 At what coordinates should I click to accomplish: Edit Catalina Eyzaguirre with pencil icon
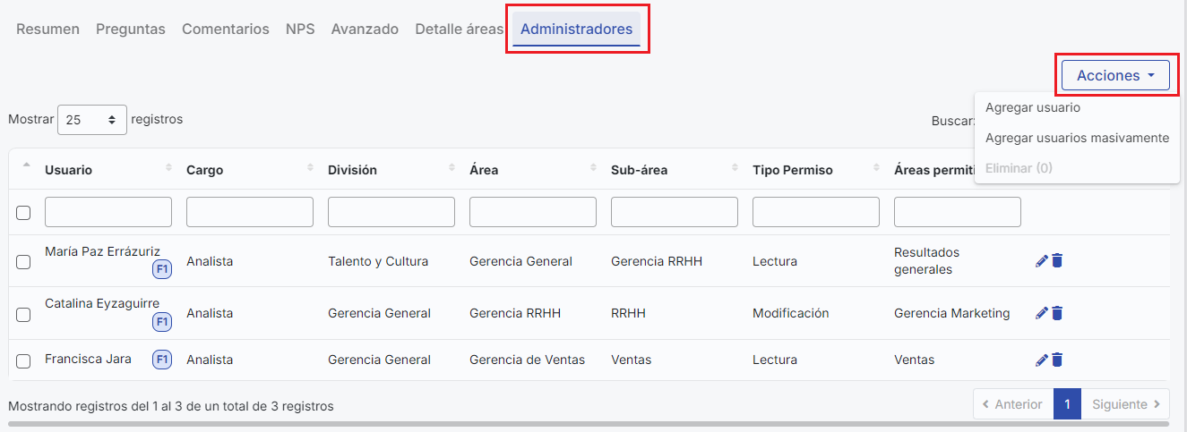[x=1041, y=313]
